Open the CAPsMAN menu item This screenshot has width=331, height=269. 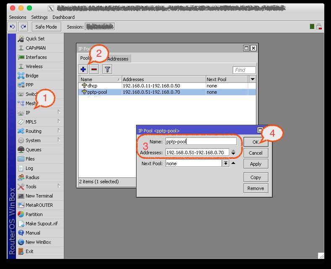(40, 48)
